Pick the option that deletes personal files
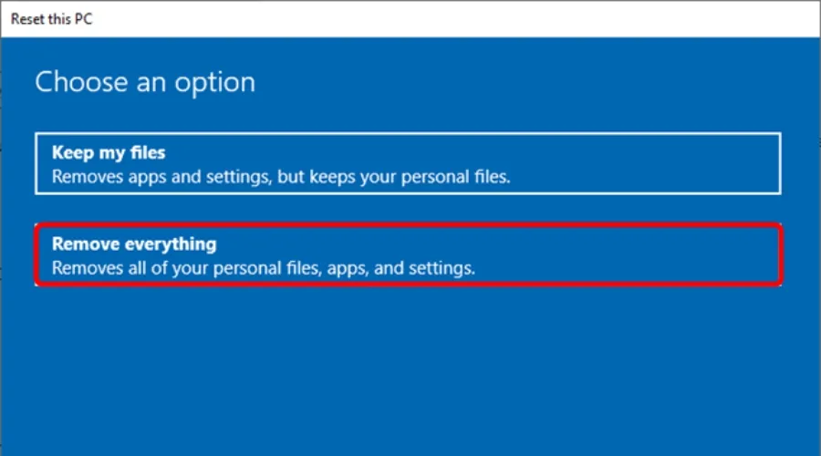The image size is (821, 456). pos(408,256)
